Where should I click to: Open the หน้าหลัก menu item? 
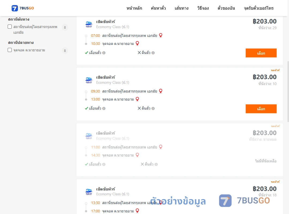pyautogui.click(x=134, y=8)
